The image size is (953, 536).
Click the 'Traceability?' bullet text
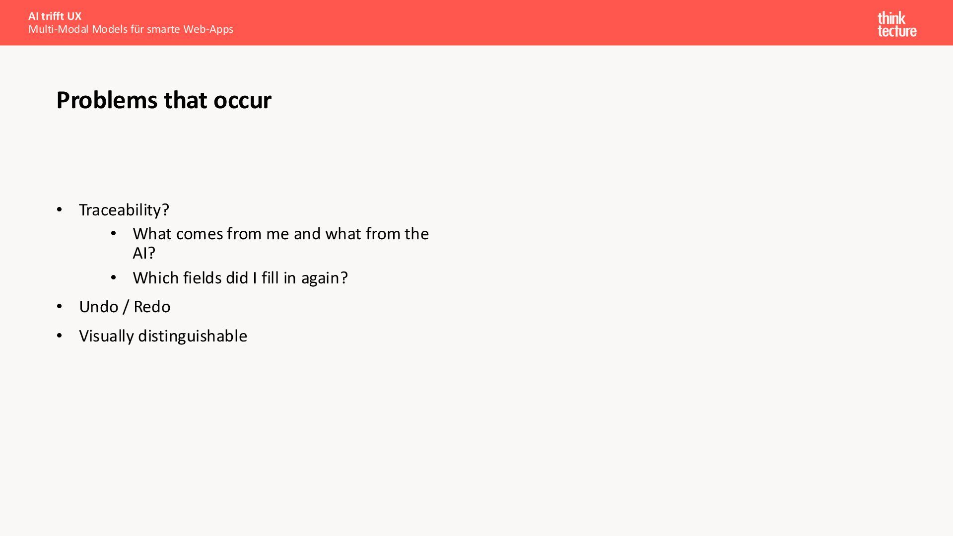(124, 210)
